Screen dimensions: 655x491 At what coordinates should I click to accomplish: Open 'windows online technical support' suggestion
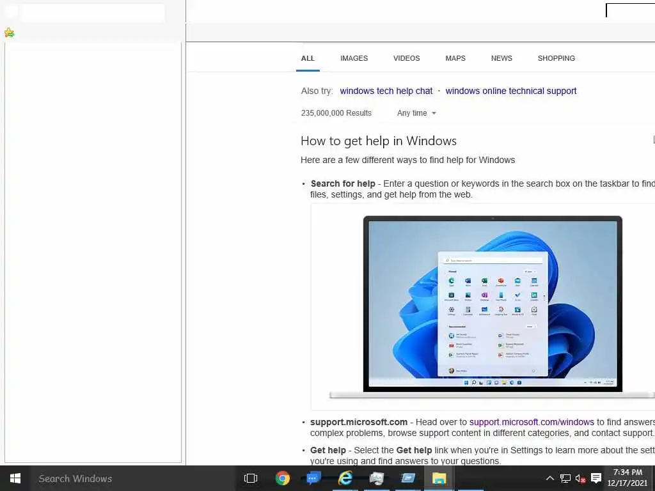pyautogui.click(x=511, y=91)
